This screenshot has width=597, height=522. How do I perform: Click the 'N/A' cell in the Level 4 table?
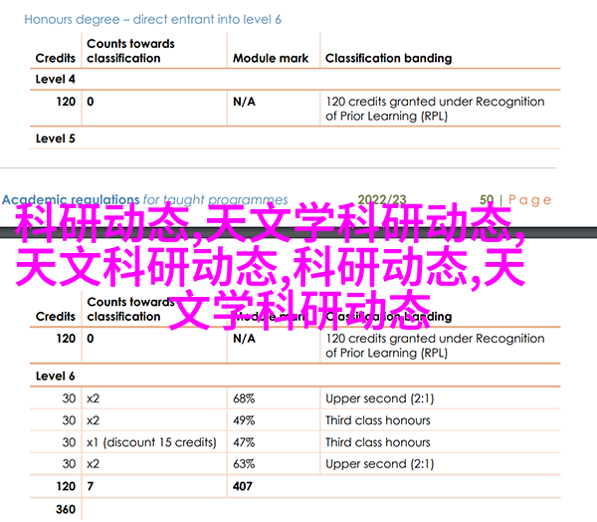coord(245,102)
